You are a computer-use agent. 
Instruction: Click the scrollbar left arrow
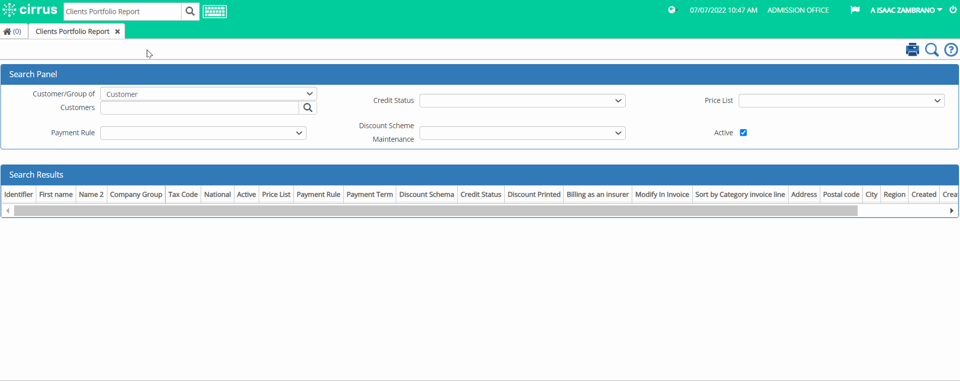coord(8,210)
